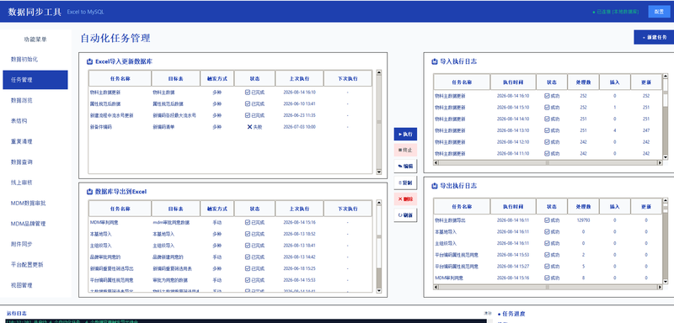The image size is (674, 323).
Task: Select import task row dated 2026-07-03 10:00
Action: coord(230,127)
